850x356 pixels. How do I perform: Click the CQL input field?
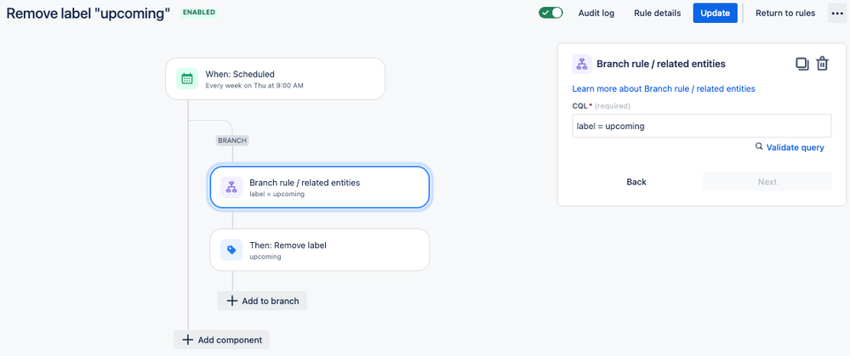701,126
